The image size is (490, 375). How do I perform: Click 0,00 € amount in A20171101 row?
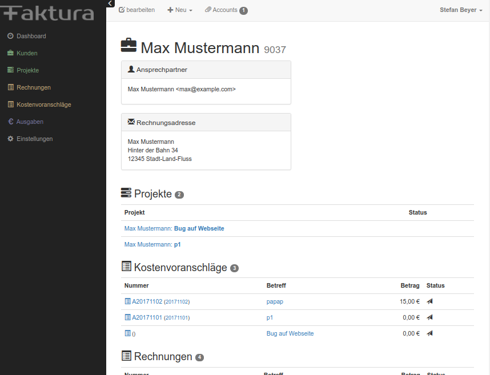(x=411, y=317)
